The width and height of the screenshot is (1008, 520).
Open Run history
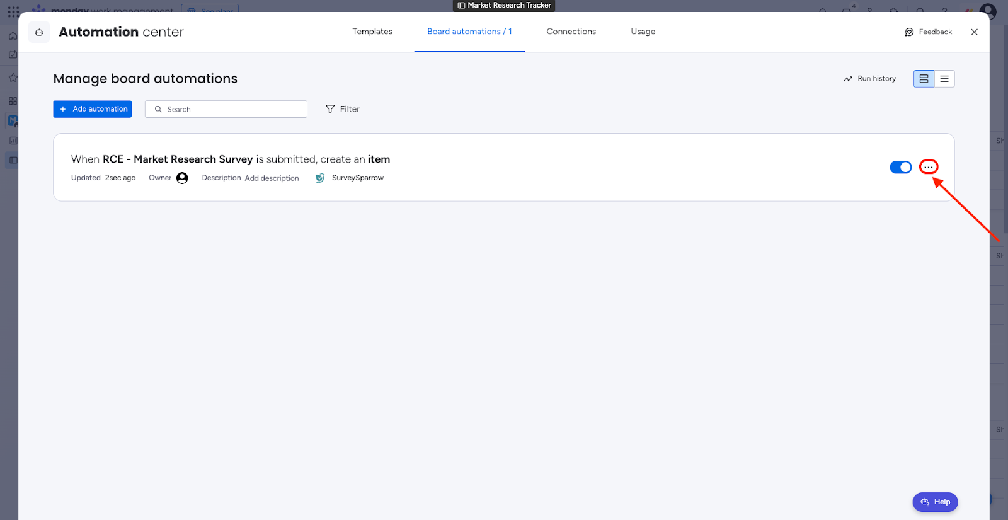[x=869, y=79]
